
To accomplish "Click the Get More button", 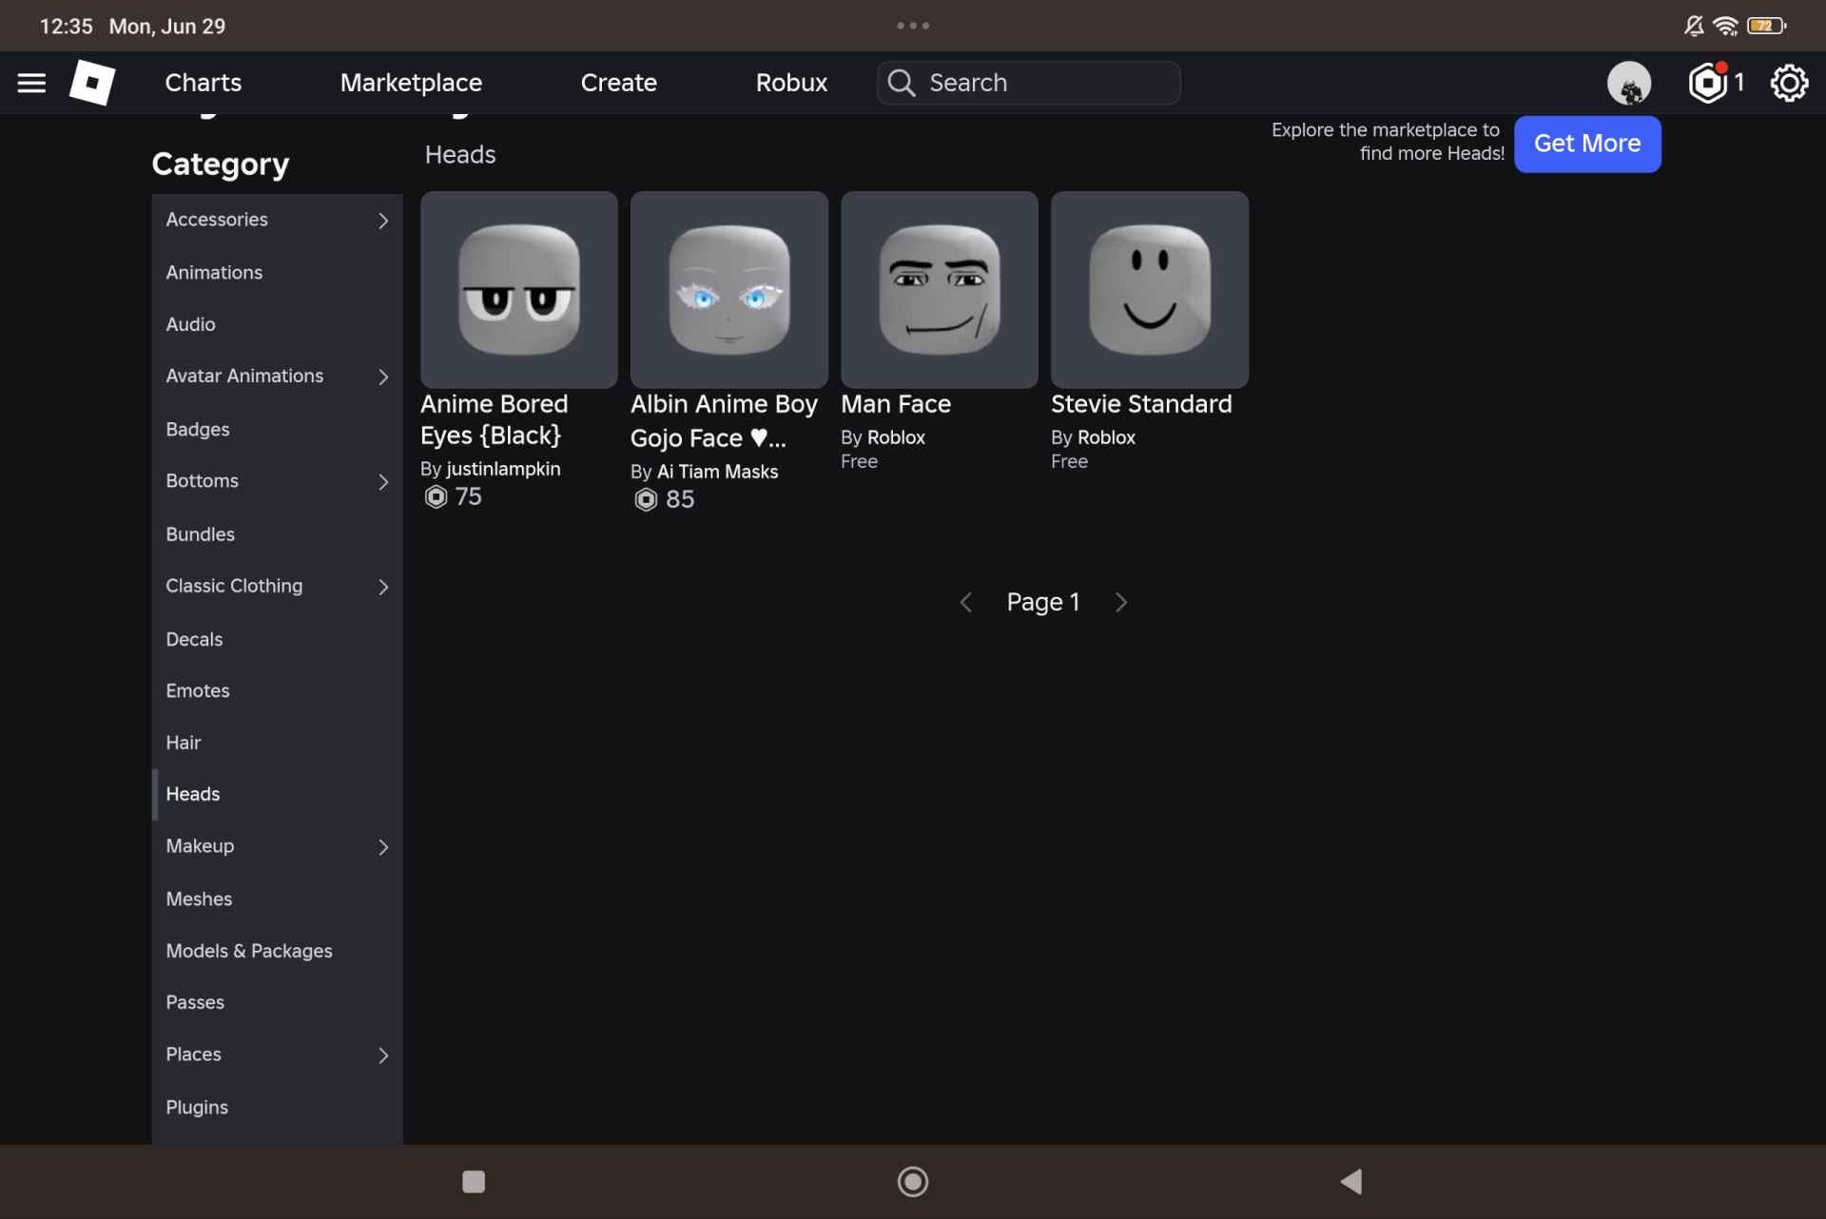I will tap(1587, 144).
